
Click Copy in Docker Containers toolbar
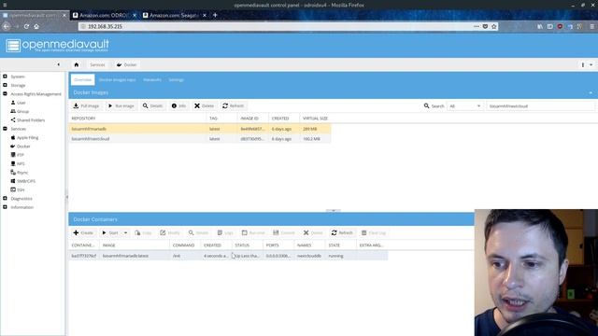[x=143, y=232]
